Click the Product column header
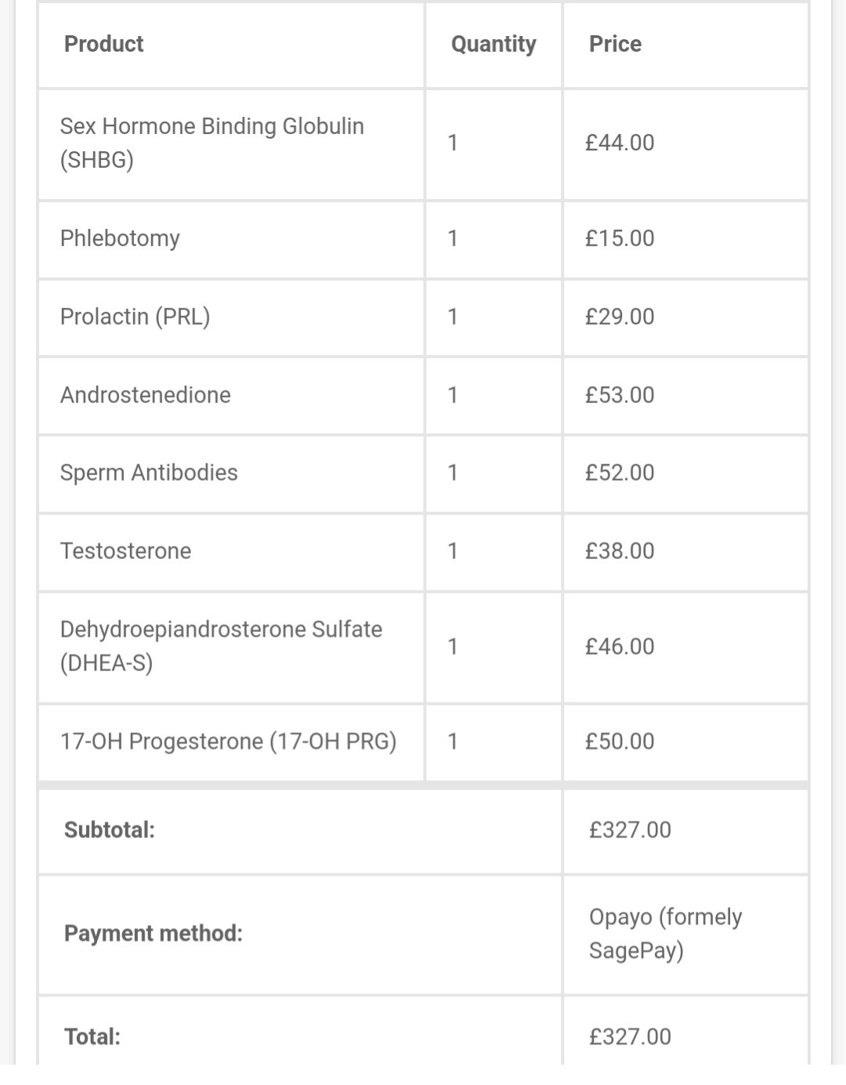 [x=103, y=44]
